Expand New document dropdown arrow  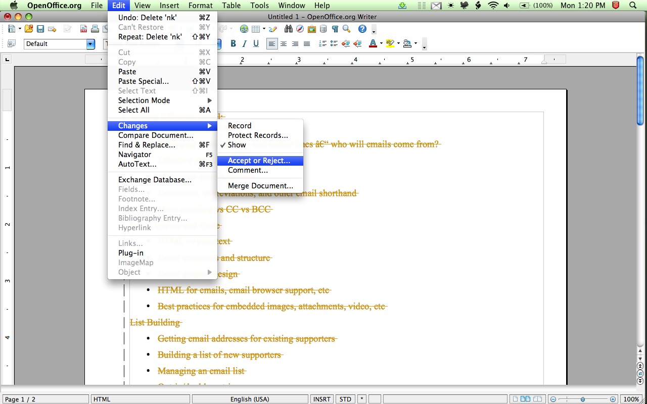[x=19, y=29]
